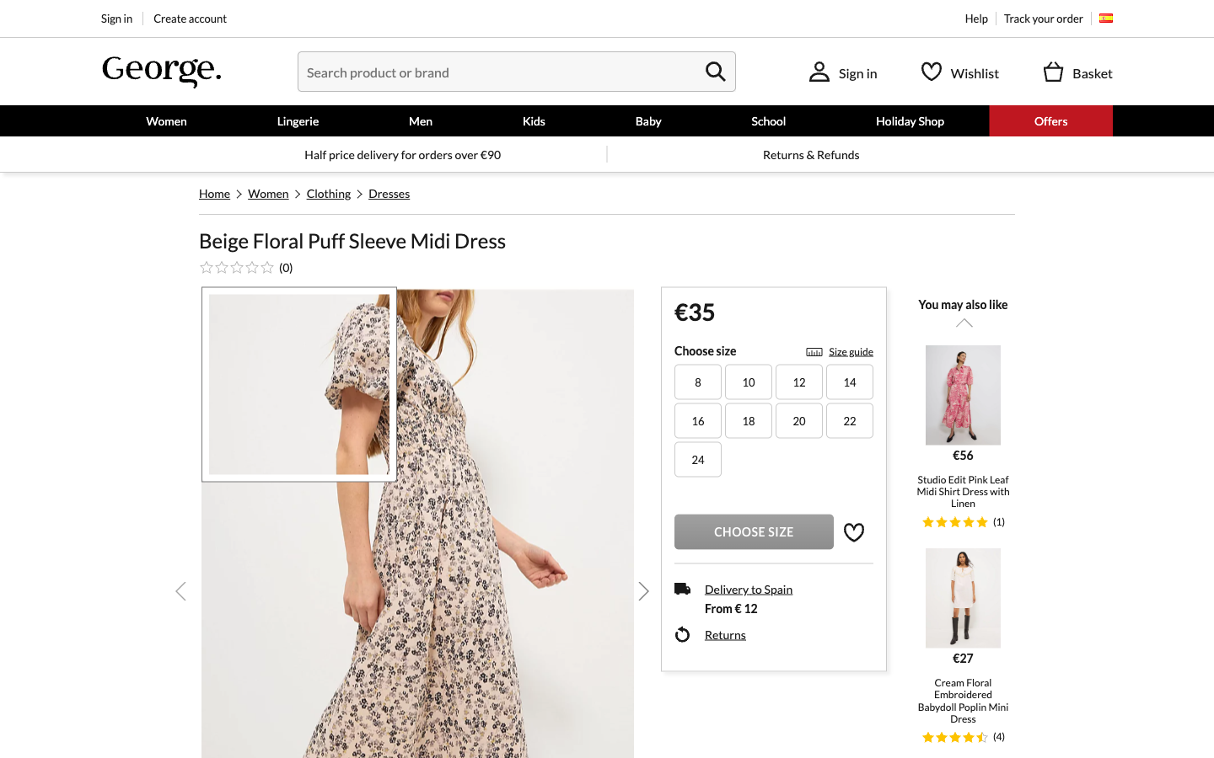1214x758 pixels.
Task: Open the Women menu
Action: 166,121
